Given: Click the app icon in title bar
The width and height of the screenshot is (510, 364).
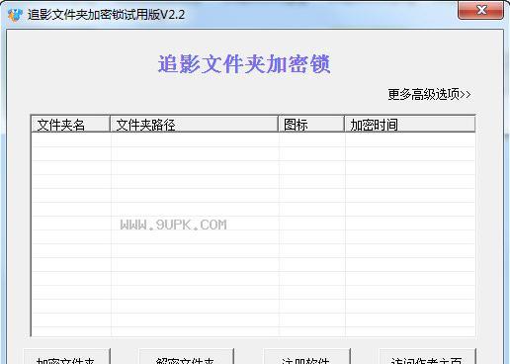Looking at the screenshot, I should point(15,15).
